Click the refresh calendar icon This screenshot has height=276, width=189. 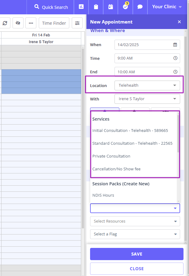click(5, 23)
